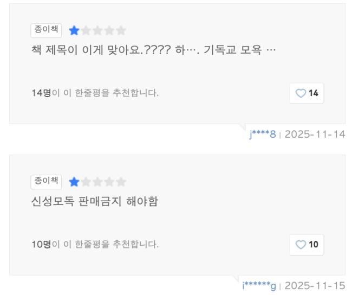Click the date 2025-11-15
Screen dimensions: 352x301
click(315, 285)
